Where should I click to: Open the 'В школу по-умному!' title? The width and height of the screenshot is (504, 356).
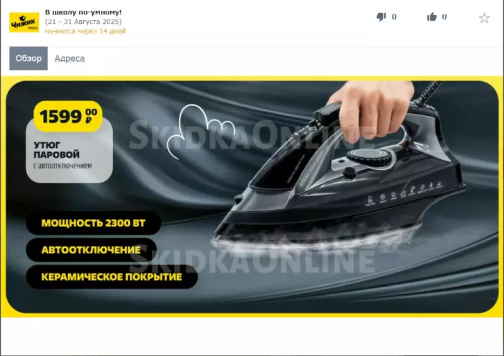point(83,12)
